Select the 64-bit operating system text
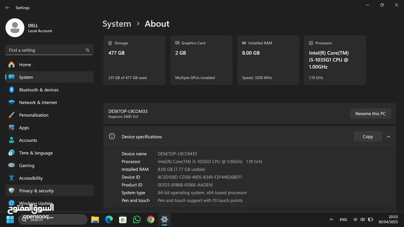This screenshot has height=227, width=404. tap(202, 193)
